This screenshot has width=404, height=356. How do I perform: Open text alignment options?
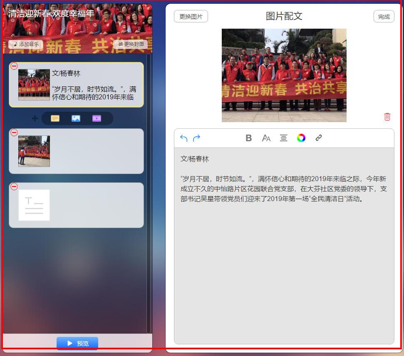(283, 138)
